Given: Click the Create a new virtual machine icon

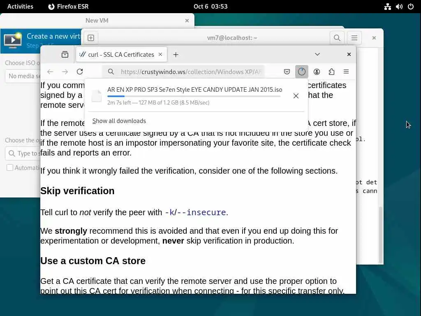Looking at the screenshot, I should tap(13, 41).
